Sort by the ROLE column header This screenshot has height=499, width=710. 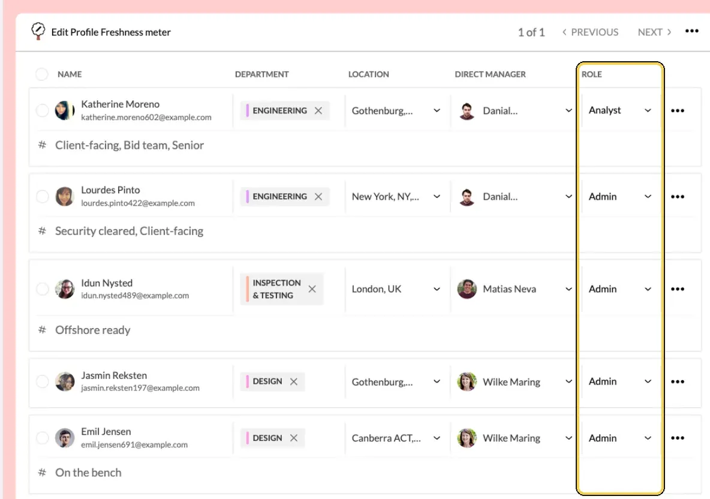pos(592,74)
